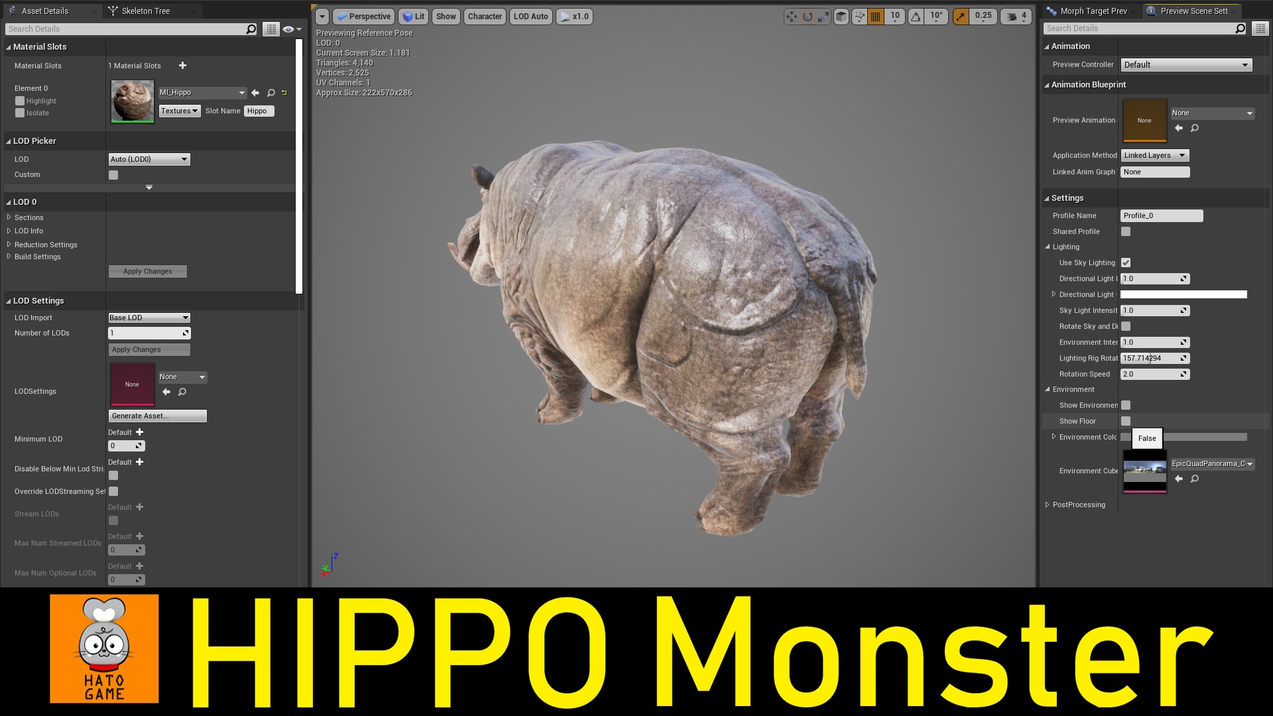Open the Preview Controller Default dropdown
1273x716 pixels.
tap(1186, 64)
